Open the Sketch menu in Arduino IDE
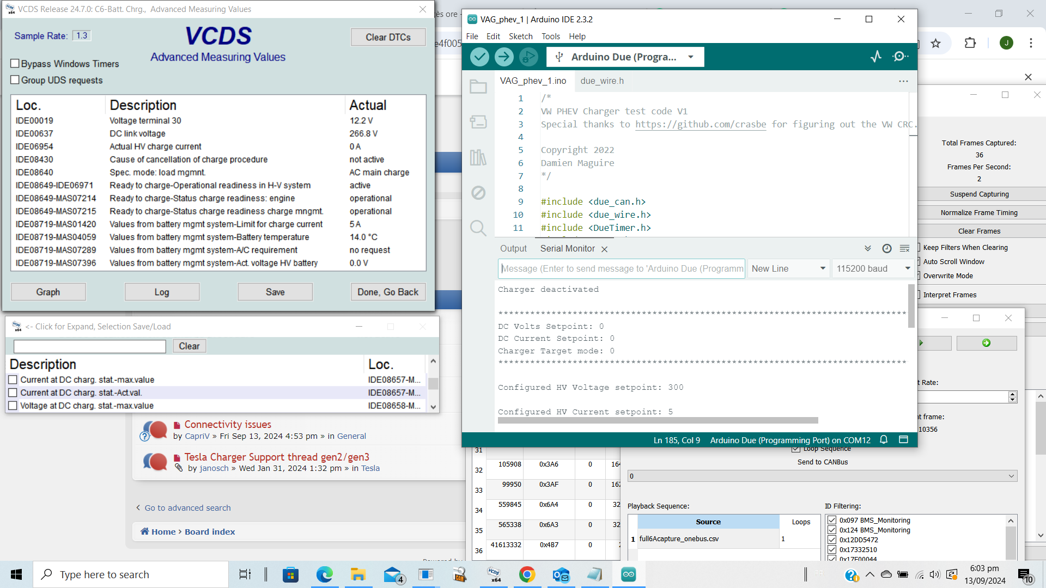1046x588 pixels. 520,36
